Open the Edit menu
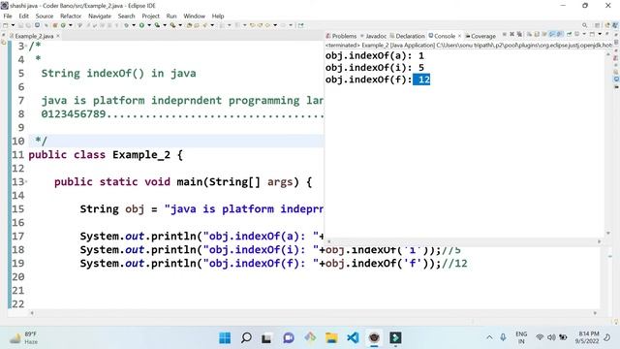 [x=23, y=16]
